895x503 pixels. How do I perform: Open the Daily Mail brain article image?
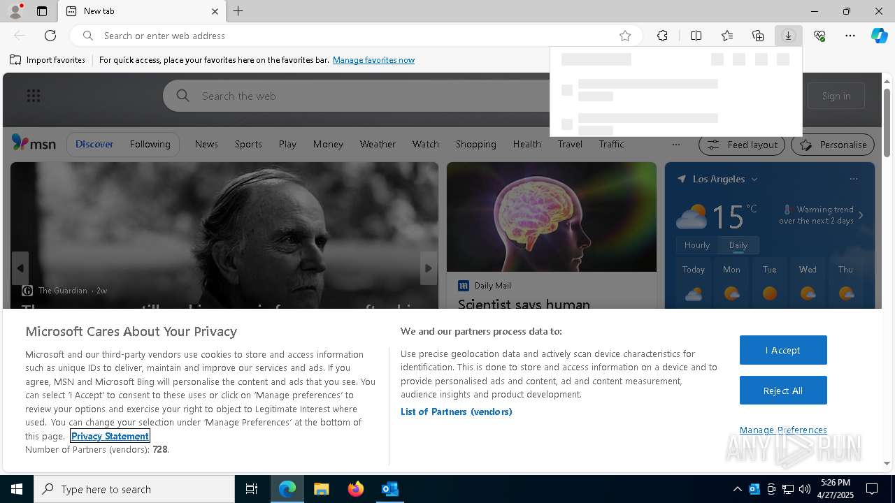[x=552, y=217]
